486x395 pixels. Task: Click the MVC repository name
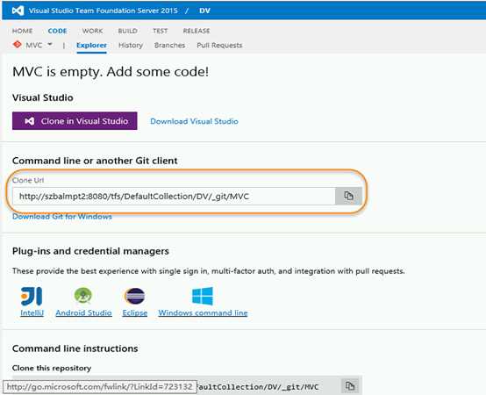(x=34, y=46)
